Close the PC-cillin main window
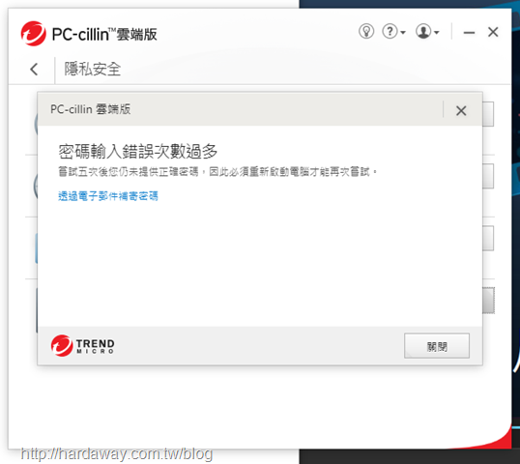Image resolution: width=520 pixels, height=464 pixels. point(493,32)
